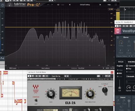
Task: Select next preset arrow in CLA-2A header
Action: click(x=67, y=76)
